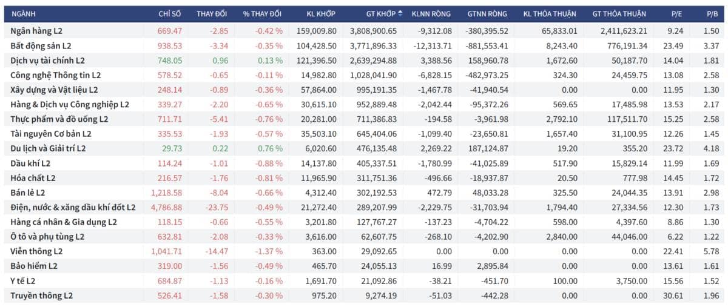Select Công nghệ Thông tin L2 row
Screen dimensions: 728x307
click(x=364, y=74)
